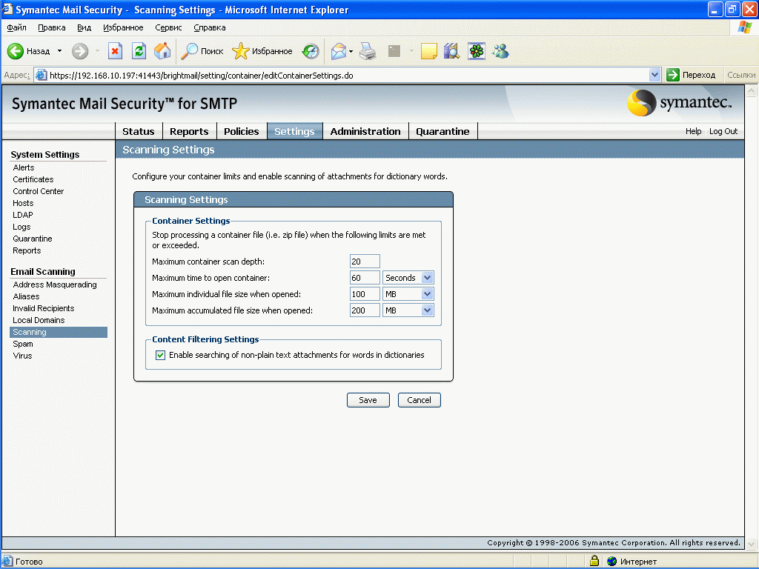Open the Файл menu

click(16, 27)
